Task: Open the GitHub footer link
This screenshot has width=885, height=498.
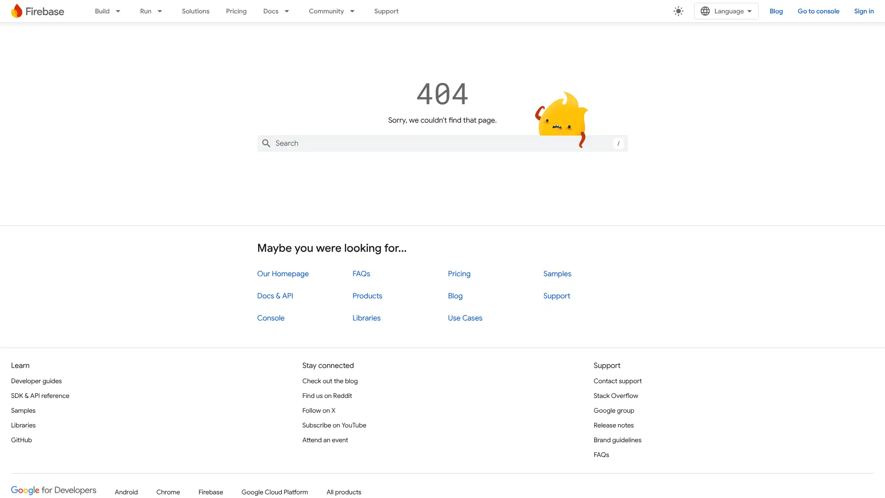Action: tap(21, 440)
